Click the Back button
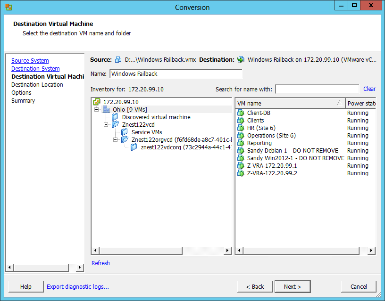This screenshot has width=385, height=301. click(x=255, y=286)
